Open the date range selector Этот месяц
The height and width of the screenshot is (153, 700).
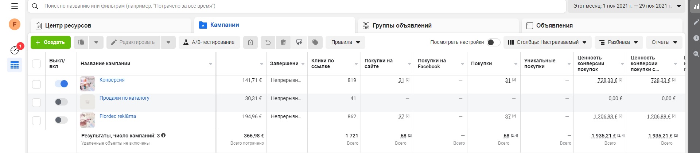coord(627,6)
